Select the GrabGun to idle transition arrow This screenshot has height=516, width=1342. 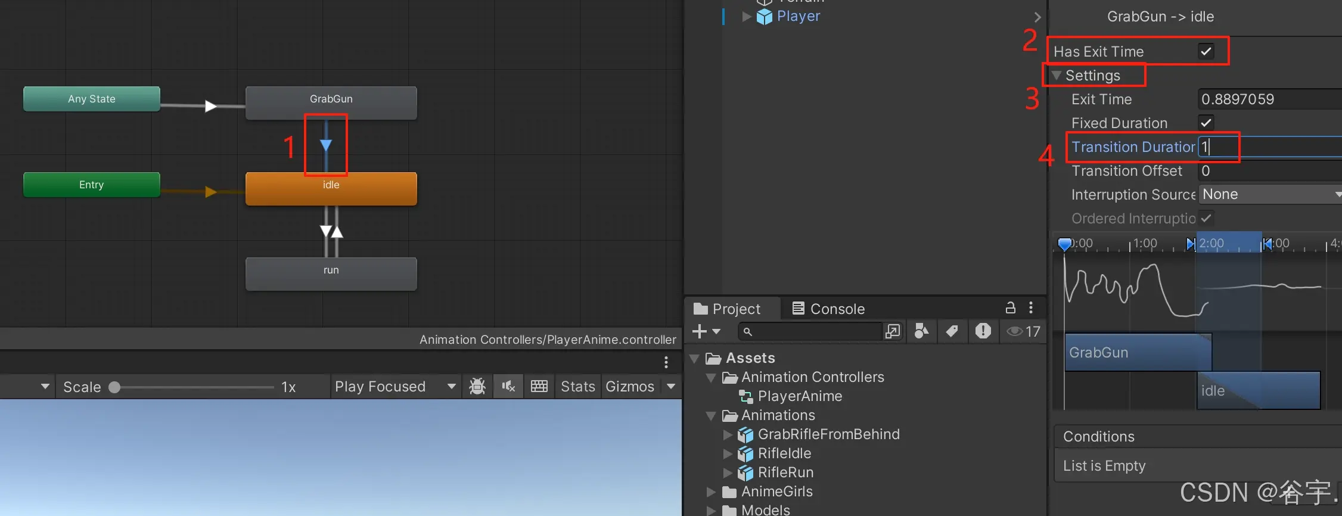pyautogui.click(x=326, y=145)
